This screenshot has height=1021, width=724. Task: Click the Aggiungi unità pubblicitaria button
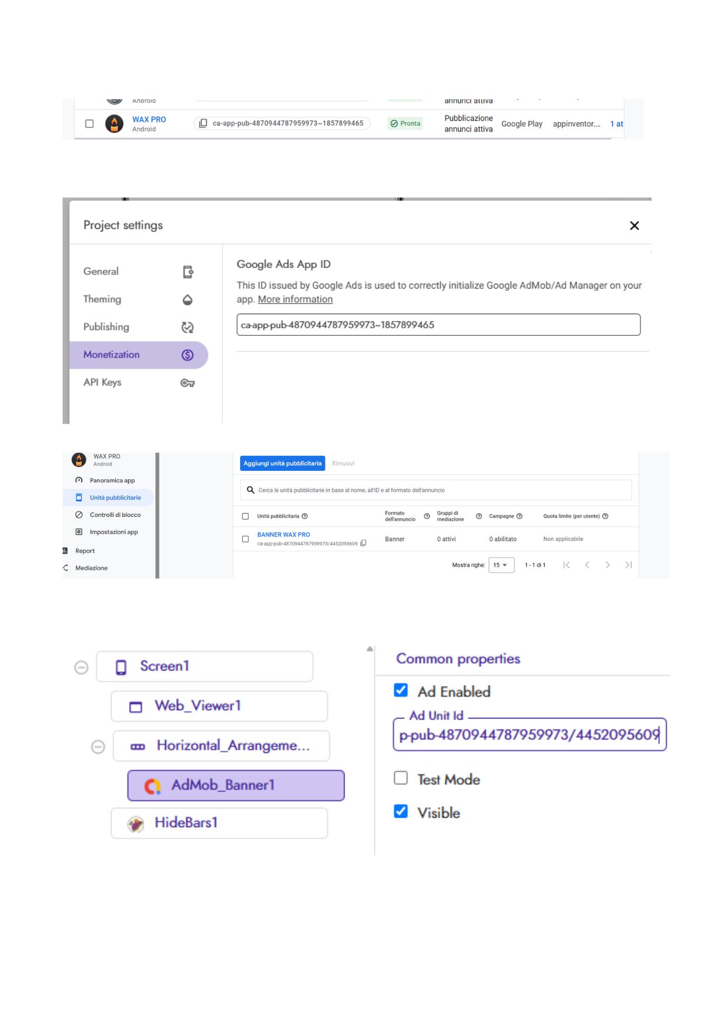(283, 463)
